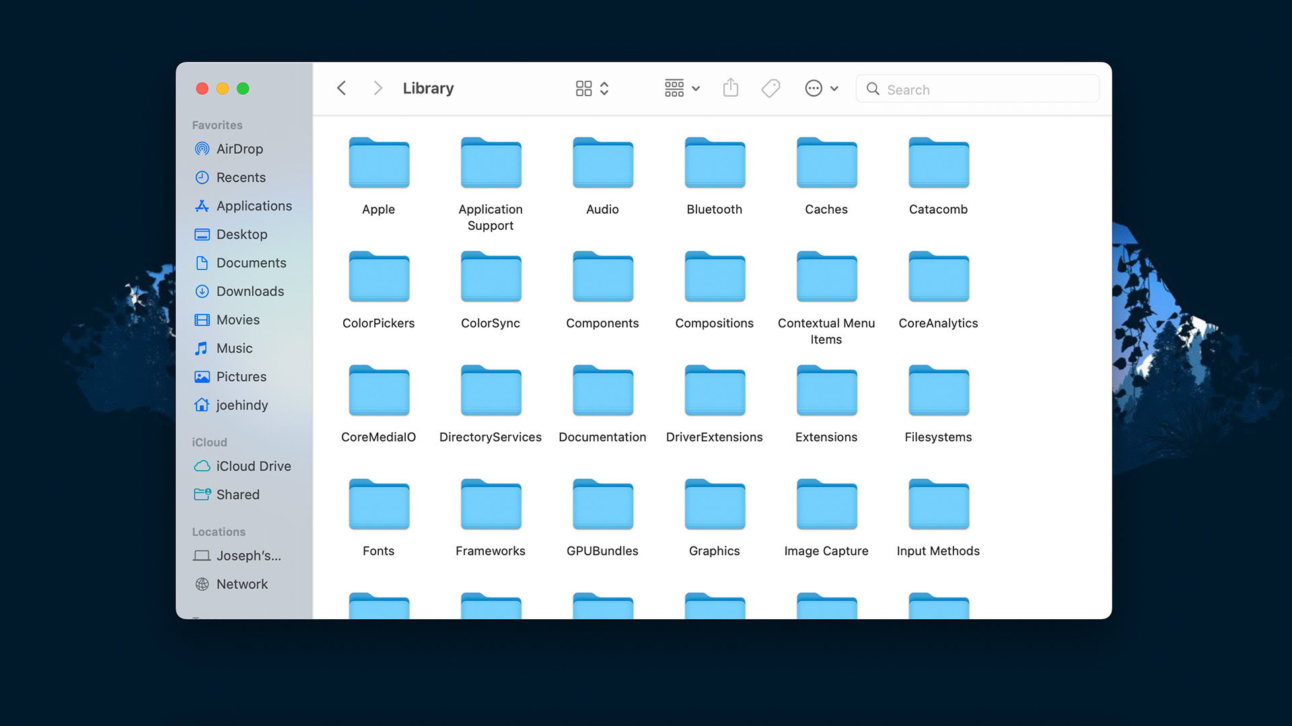Image resolution: width=1292 pixels, height=726 pixels.
Task: Click the green zoom window button
Action: click(x=243, y=89)
